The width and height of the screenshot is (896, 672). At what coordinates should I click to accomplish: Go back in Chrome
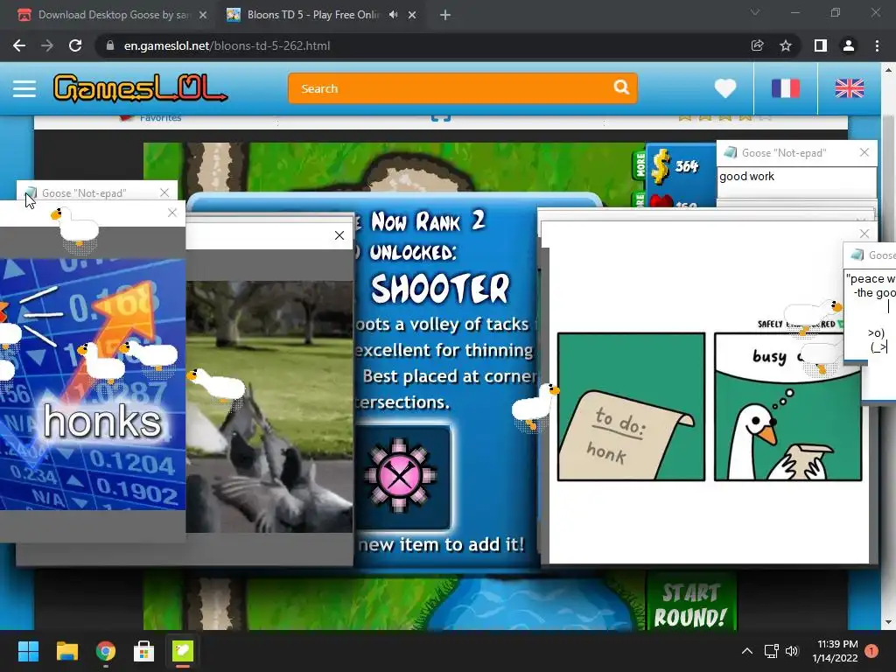tap(19, 45)
